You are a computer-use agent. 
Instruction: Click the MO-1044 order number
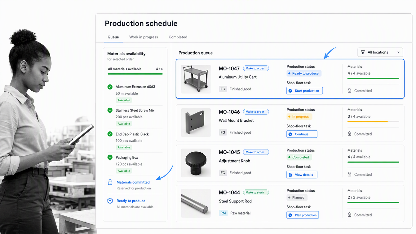[x=229, y=193]
